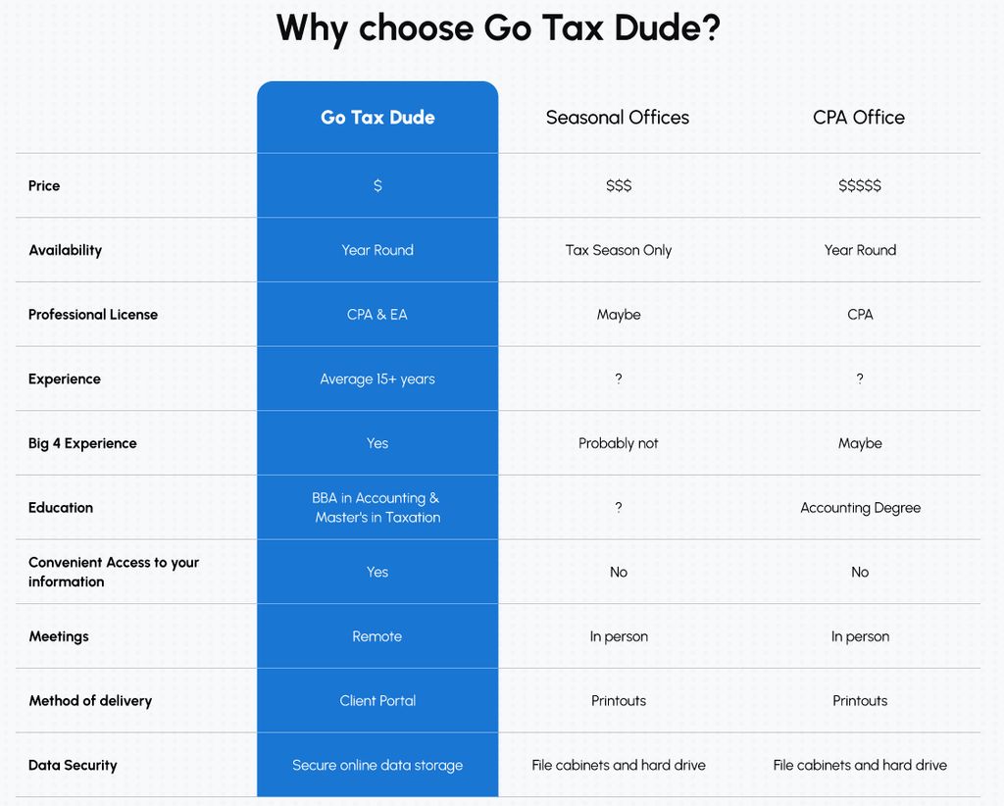1004x806 pixels.
Task: Click the "Why choose Go Tax Dude?" heading
Action: [498, 28]
